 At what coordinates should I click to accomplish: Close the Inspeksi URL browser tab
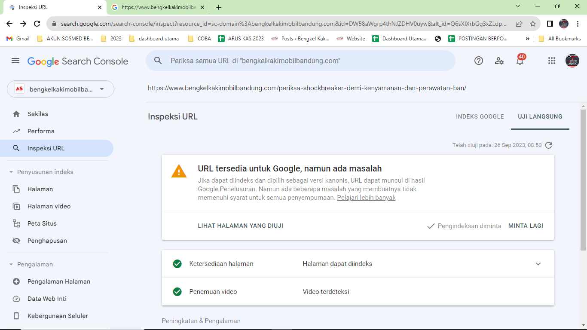(x=100, y=7)
